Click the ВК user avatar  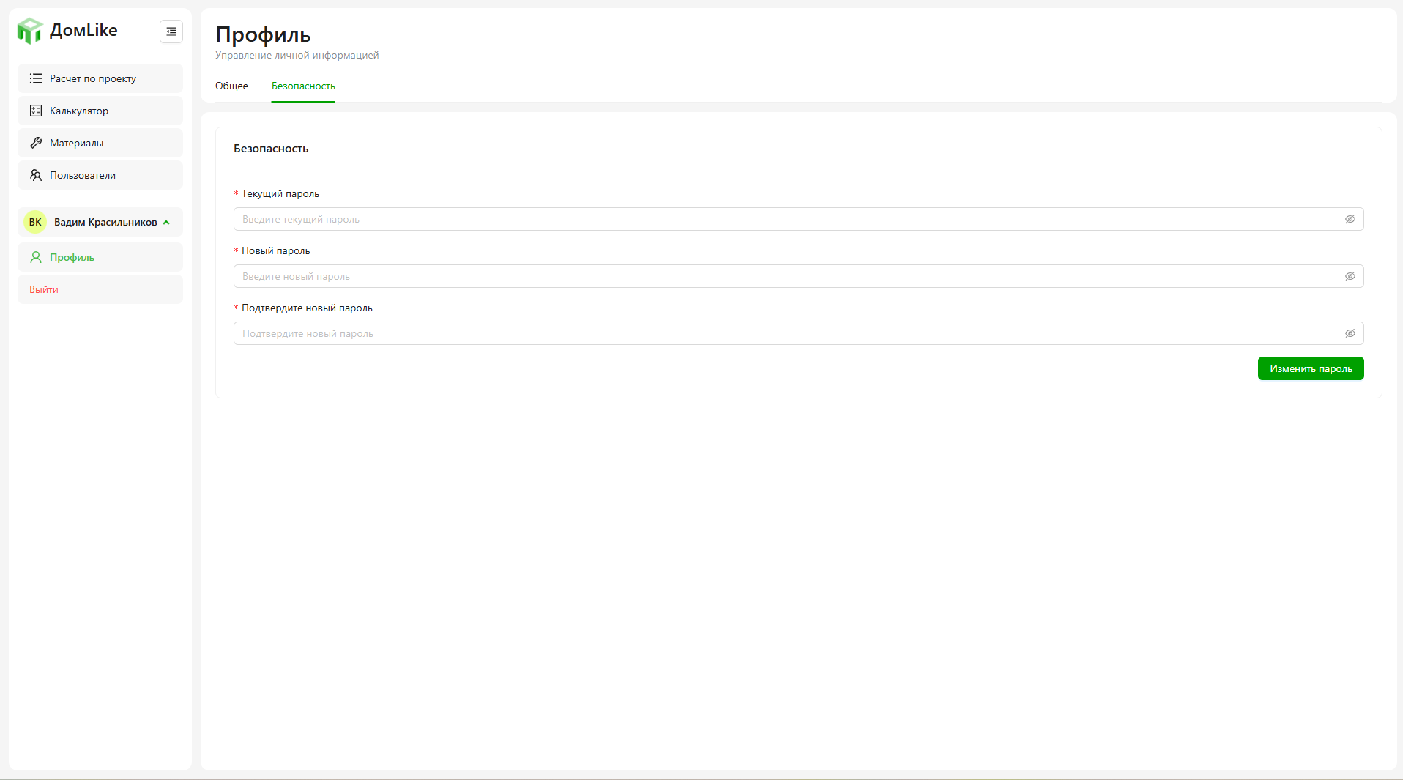tap(35, 222)
